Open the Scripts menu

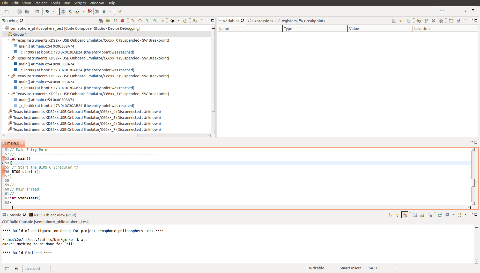(x=80, y=3)
